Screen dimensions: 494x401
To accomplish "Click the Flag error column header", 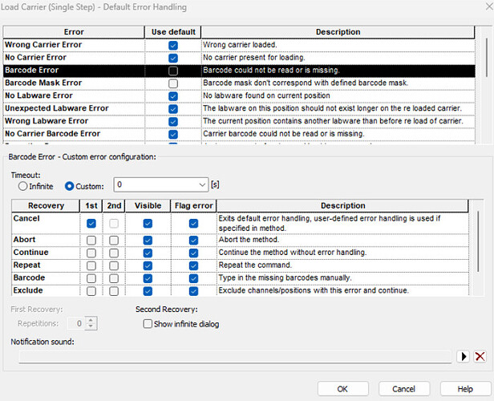I will tap(193, 205).
